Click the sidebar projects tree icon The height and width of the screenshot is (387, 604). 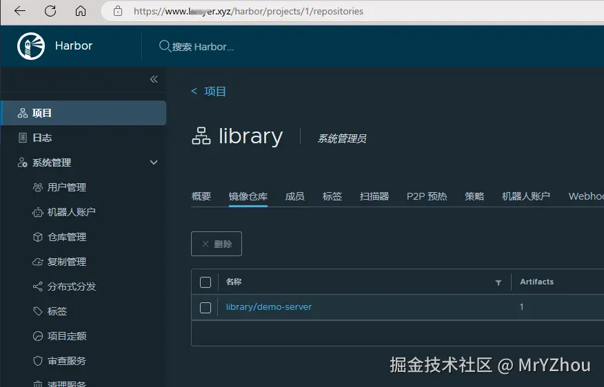[23, 113]
